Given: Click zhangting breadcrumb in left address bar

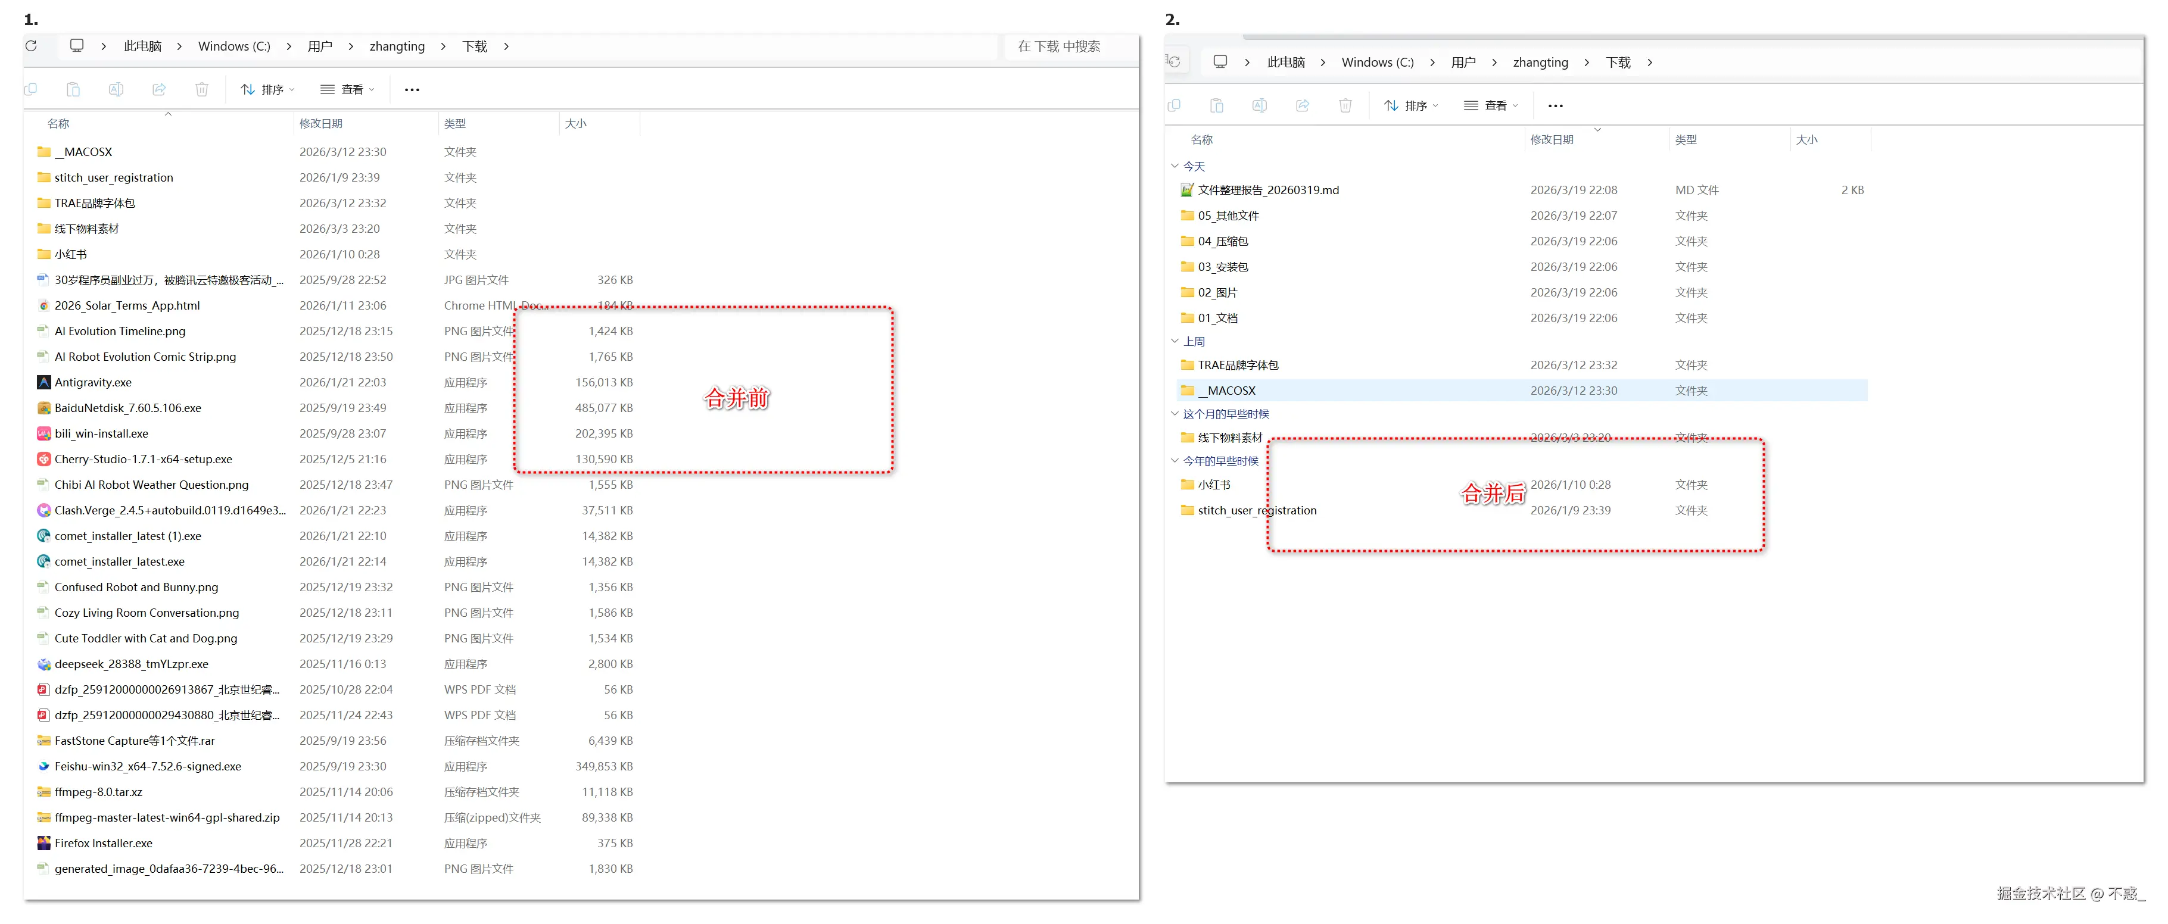Looking at the screenshot, I should pyautogui.click(x=397, y=46).
